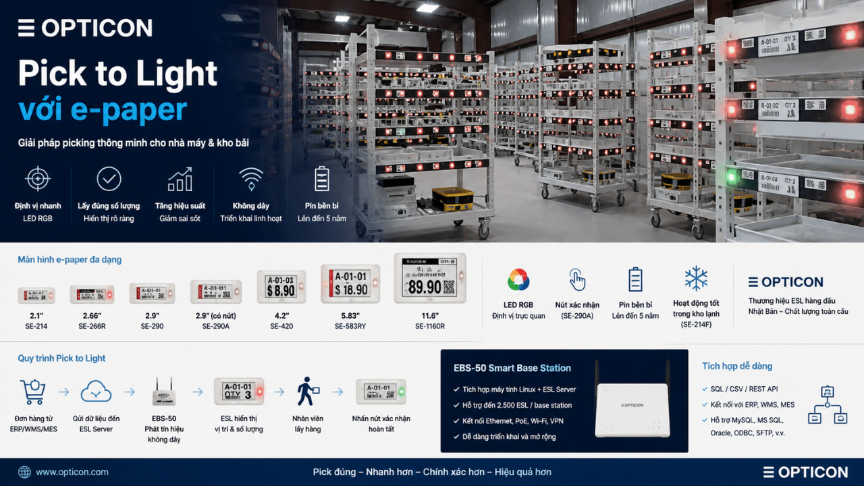The image size is (864, 486).
Task: Select the "Triển khai linh hoạt" text
Action: coord(251,219)
